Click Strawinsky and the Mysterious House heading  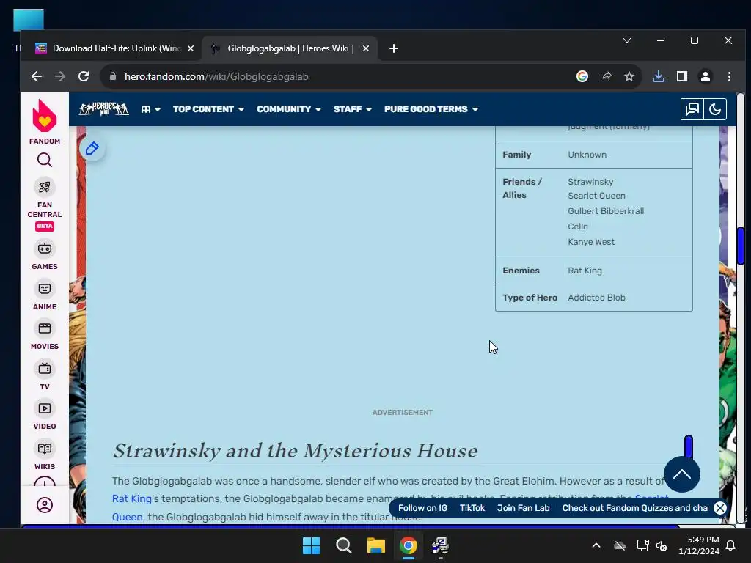295,451
